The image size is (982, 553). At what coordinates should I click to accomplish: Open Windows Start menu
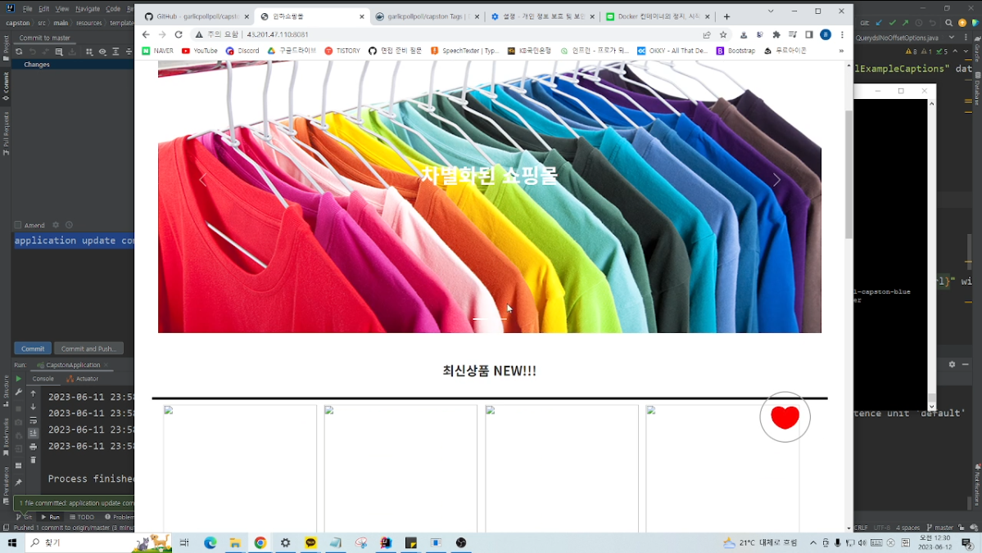point(12,542)
